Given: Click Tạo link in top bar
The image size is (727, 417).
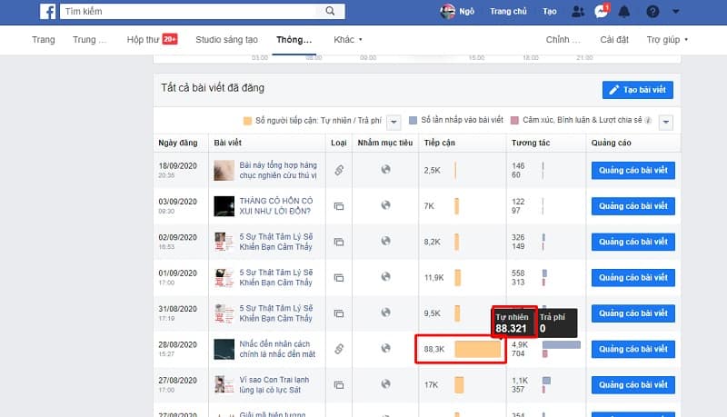Looking at the screenshot, I should tap(550, 12).
